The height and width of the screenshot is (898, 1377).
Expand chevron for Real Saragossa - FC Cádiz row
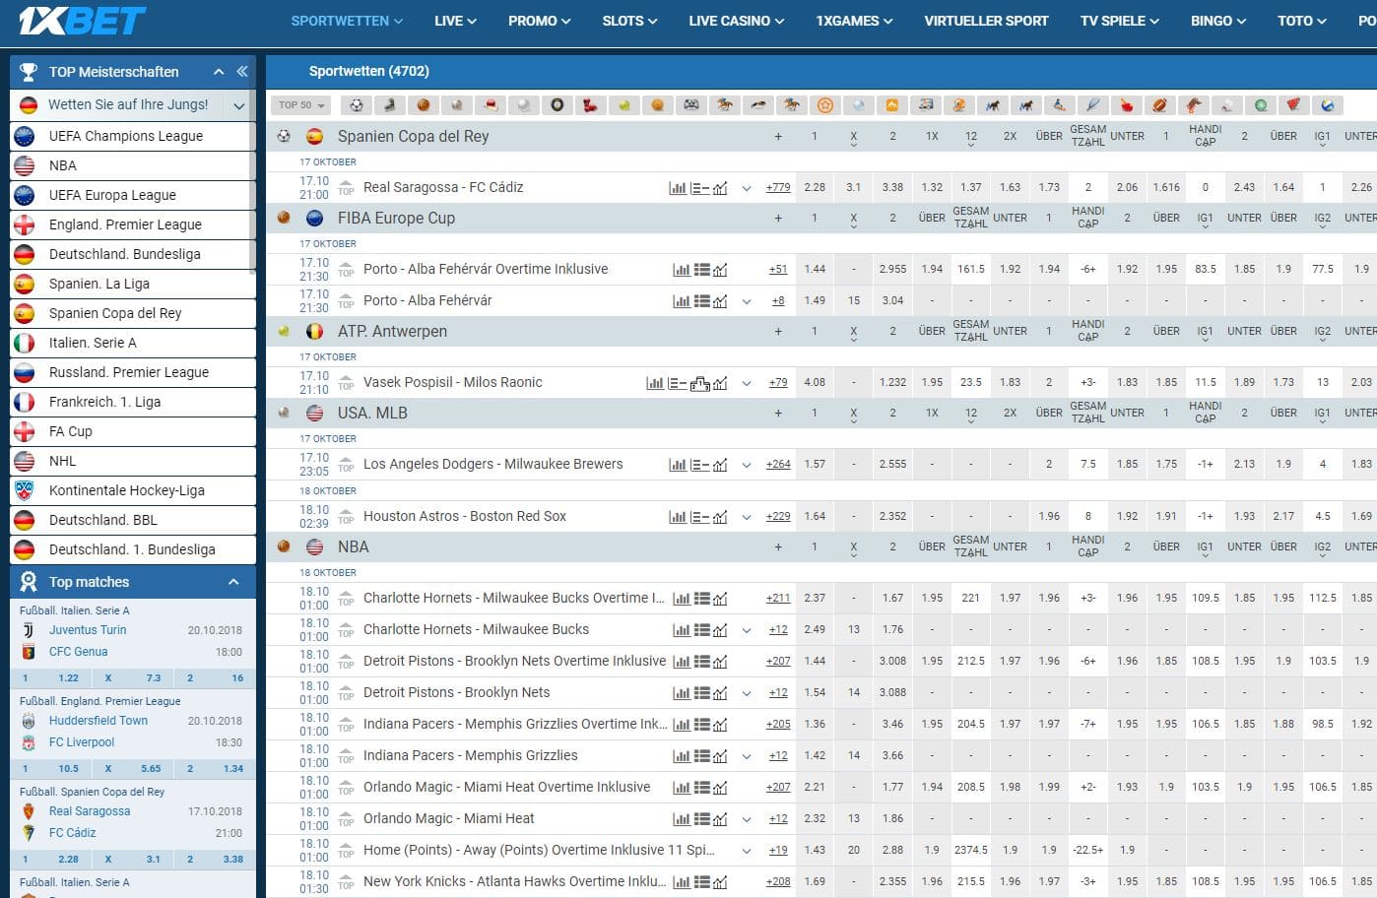[746, 188]
